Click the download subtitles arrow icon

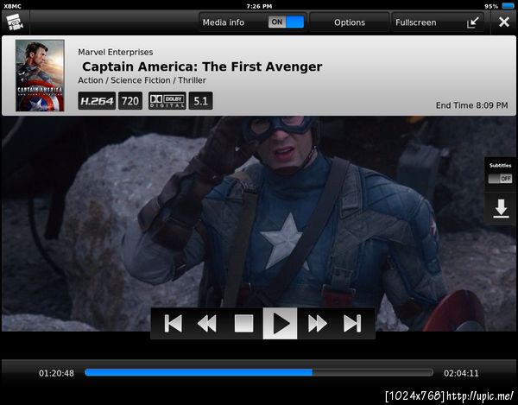tap(501, 208)
